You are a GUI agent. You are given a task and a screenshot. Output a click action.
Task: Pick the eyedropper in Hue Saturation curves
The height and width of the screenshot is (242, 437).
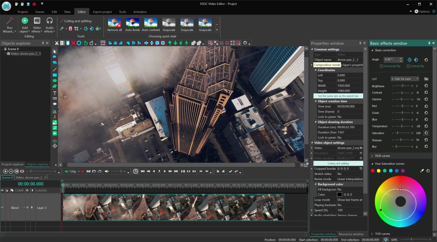point(422,170)
